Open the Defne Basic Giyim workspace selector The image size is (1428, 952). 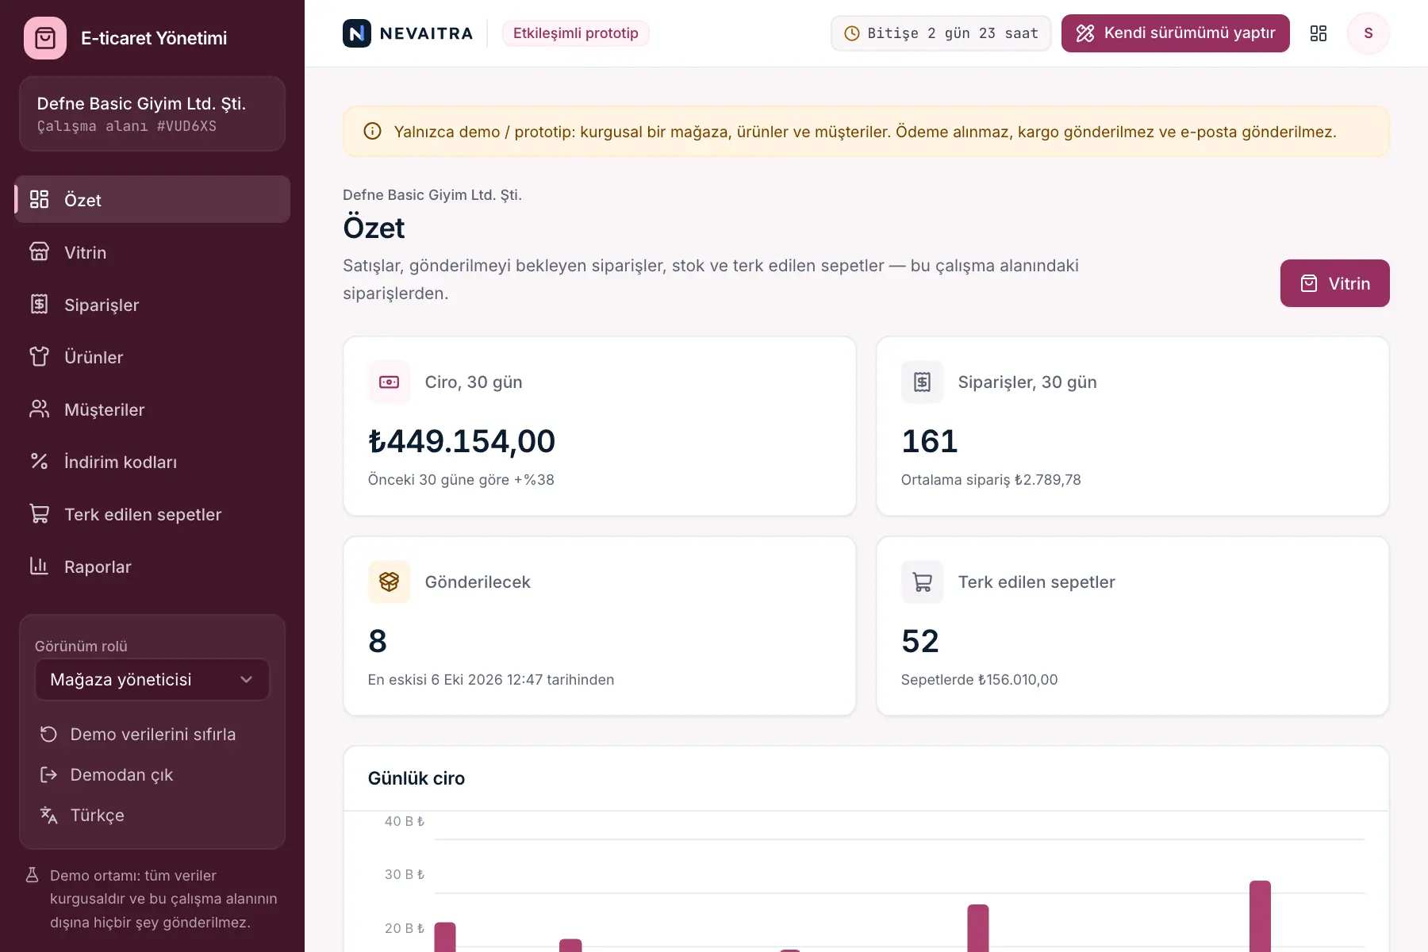[x=152, y=113]
